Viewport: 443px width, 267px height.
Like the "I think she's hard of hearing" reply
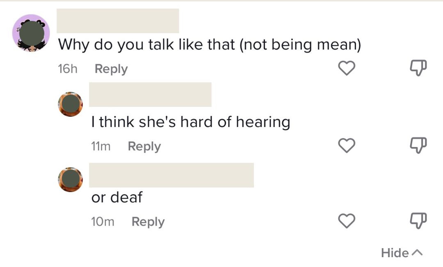pos(347,146)
